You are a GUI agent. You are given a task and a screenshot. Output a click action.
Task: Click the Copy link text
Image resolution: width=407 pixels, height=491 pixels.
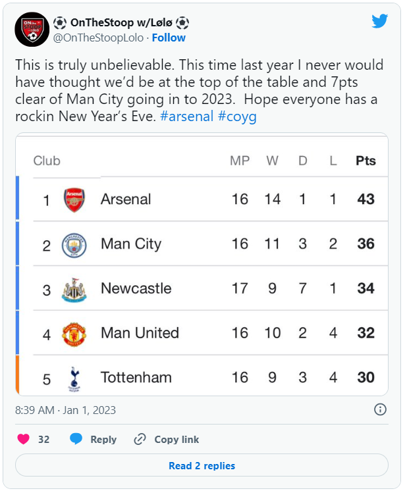point(176,439)
